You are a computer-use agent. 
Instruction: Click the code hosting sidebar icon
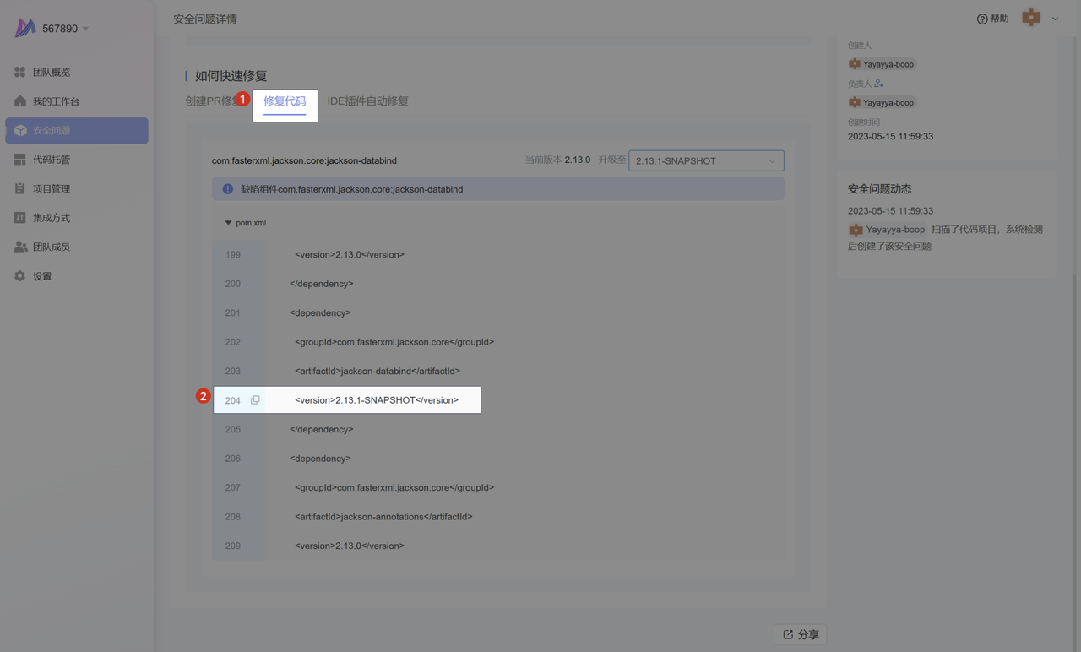tap(20, 160)
